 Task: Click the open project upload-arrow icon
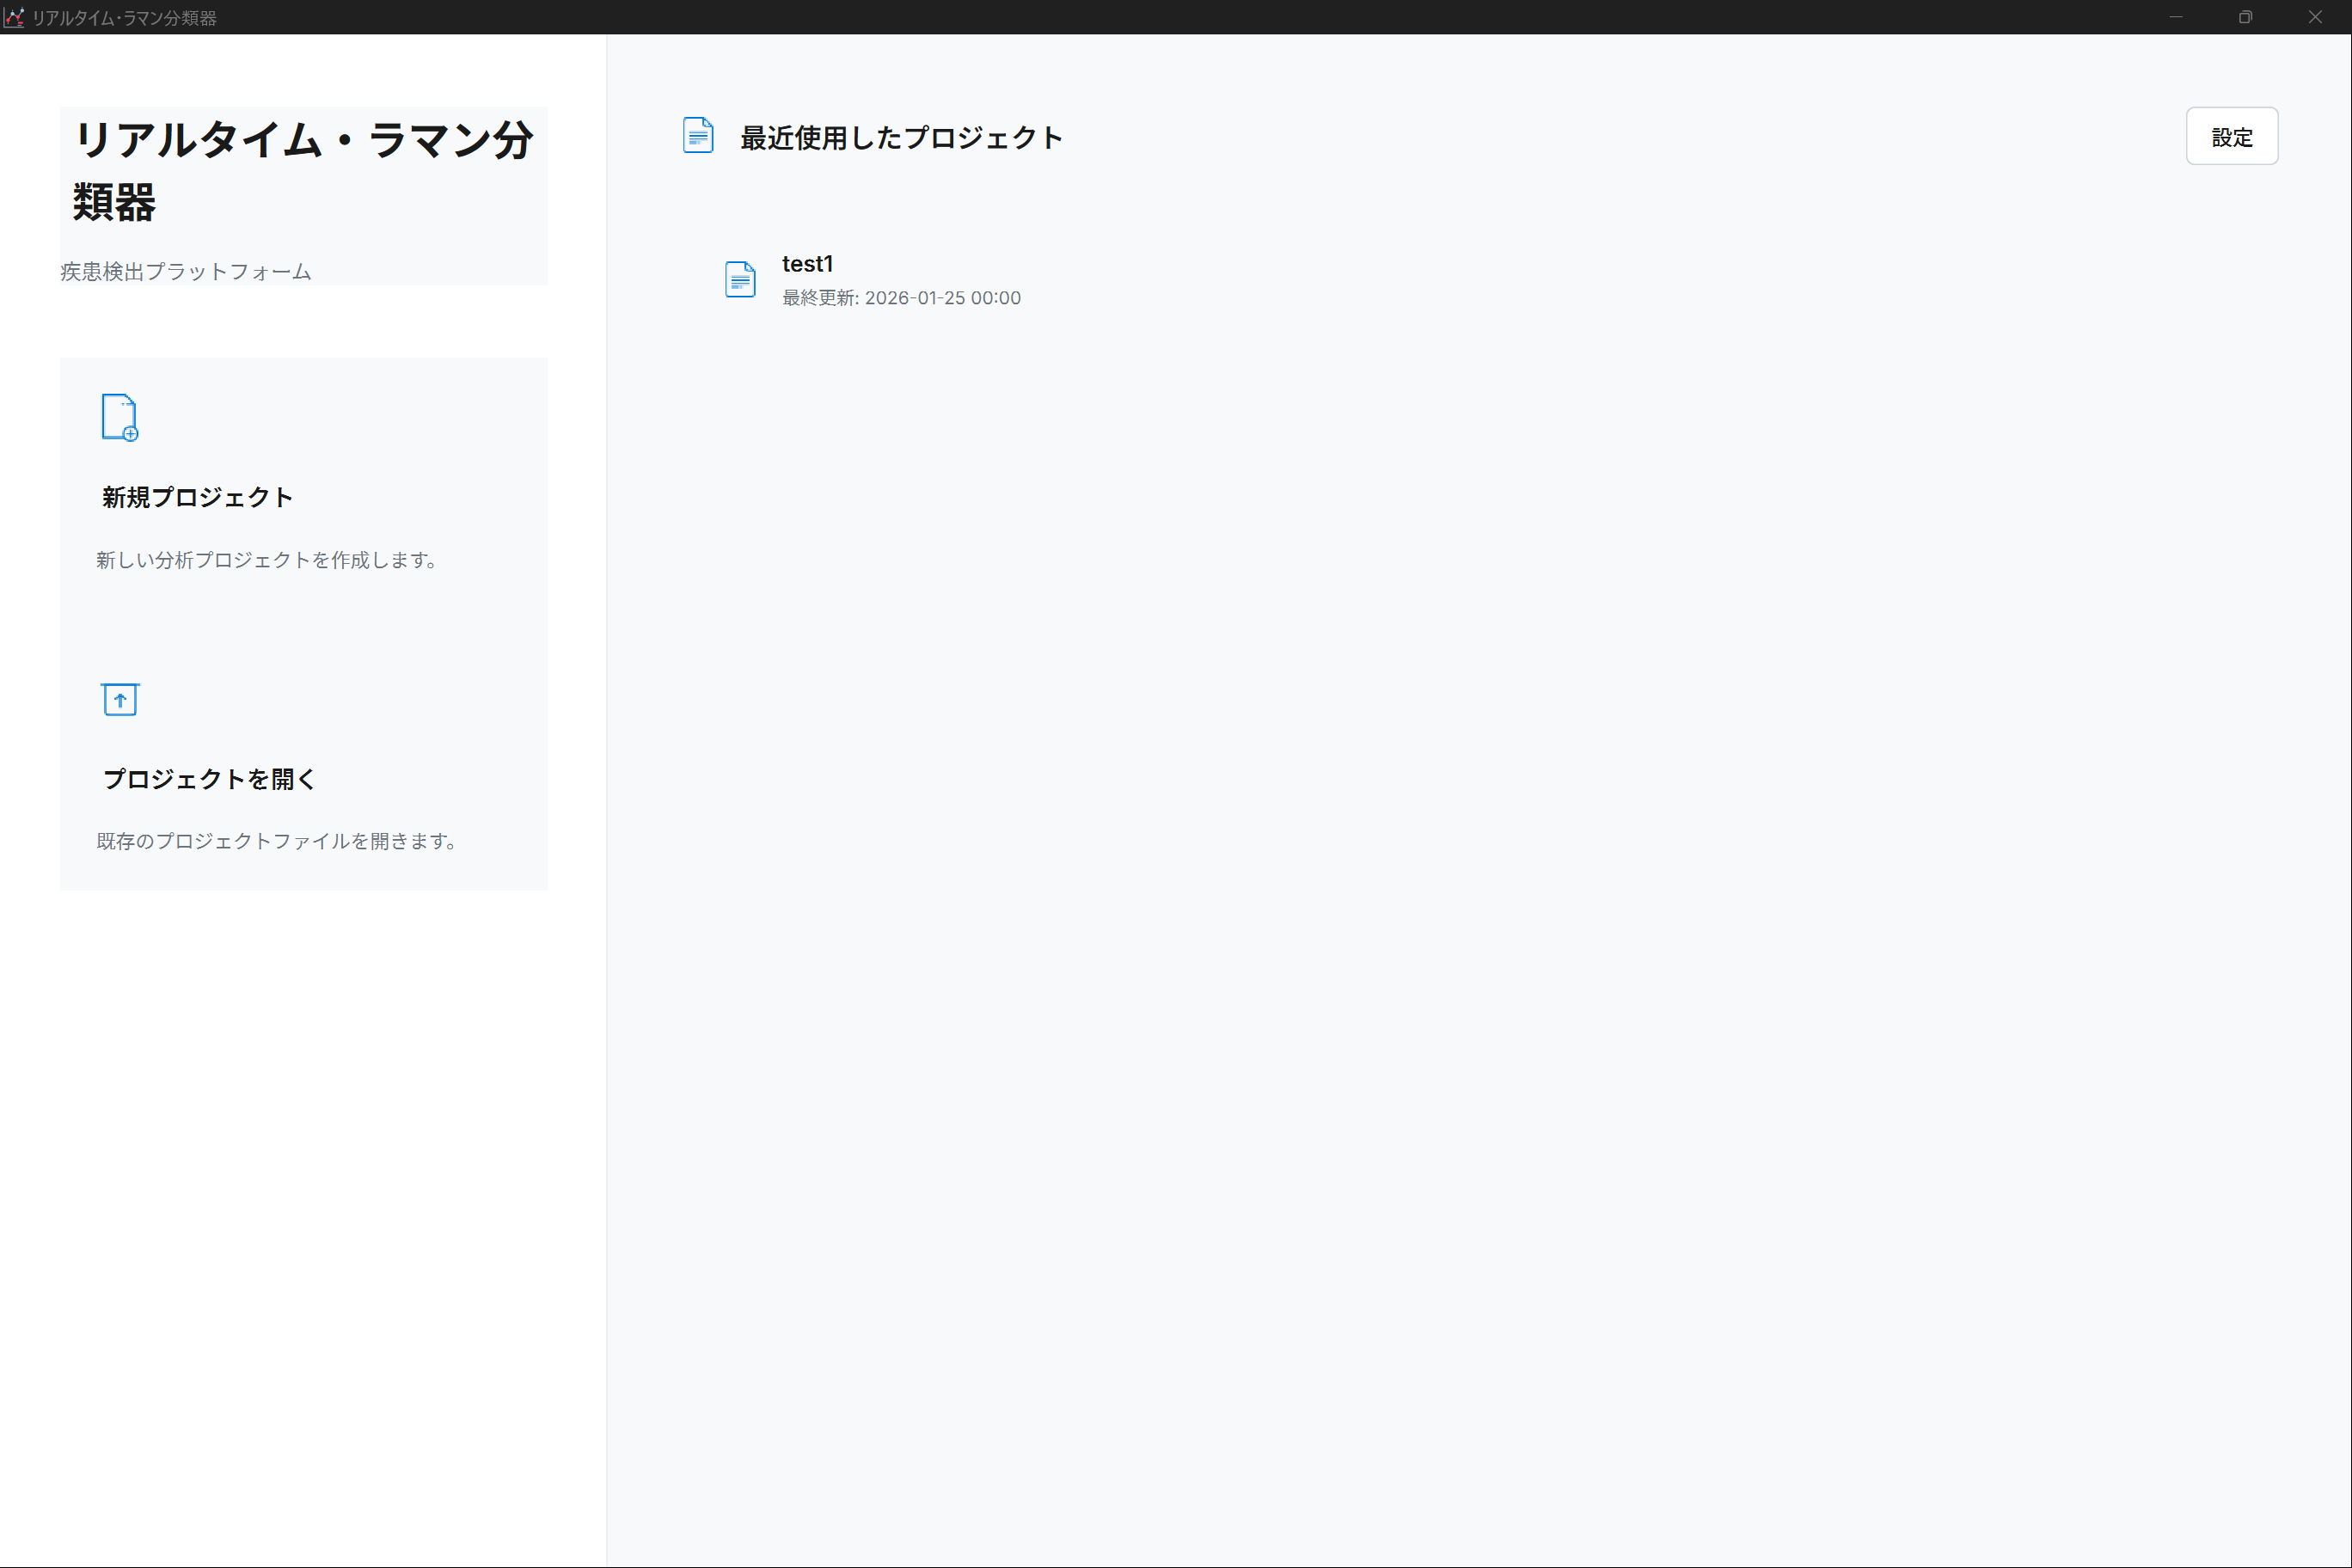(120, 699)
